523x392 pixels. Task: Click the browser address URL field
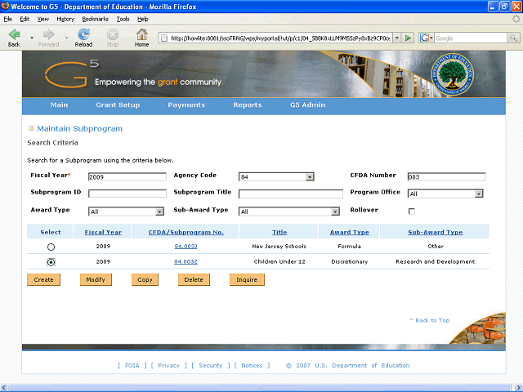[280, 38]
